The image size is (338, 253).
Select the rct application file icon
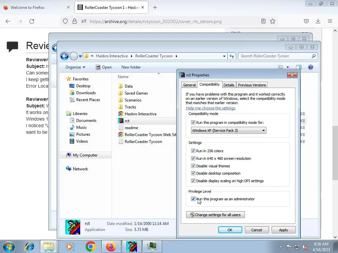121,121
